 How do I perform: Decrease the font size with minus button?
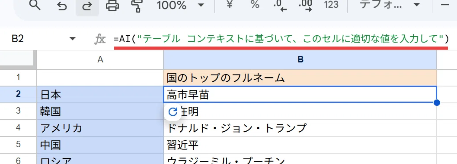[x=445, y=5]
